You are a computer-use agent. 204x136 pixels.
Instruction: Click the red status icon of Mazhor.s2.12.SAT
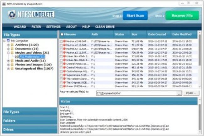64,49
